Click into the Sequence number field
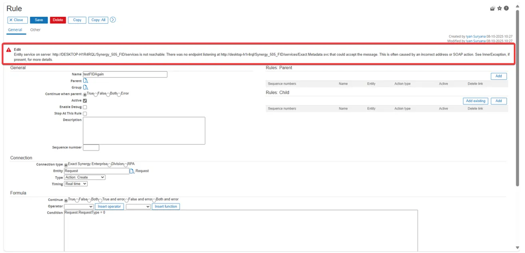 pyautogui.click(x=91, y=148)
